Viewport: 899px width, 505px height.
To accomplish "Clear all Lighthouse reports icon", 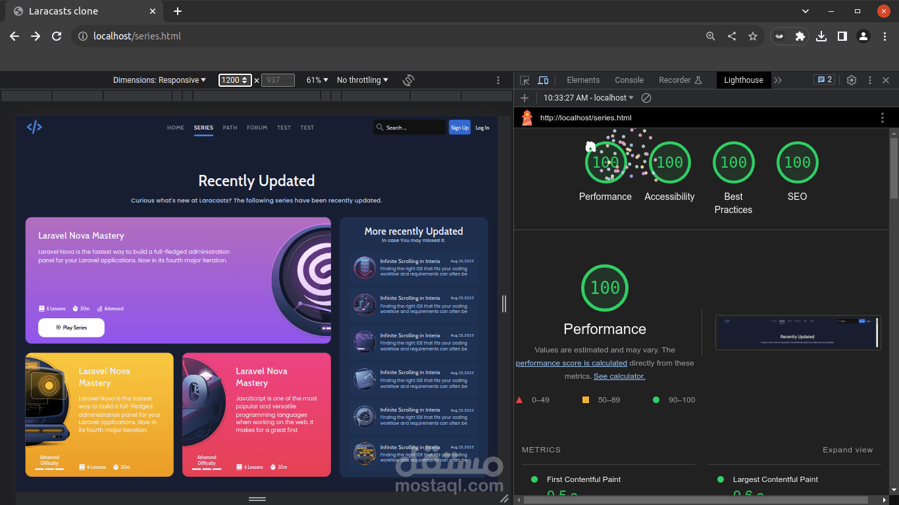I will click(646, 98).
